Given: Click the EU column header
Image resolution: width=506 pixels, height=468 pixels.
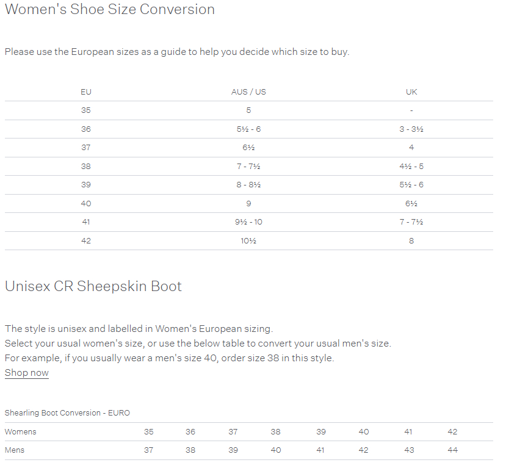Looking at the screenshot, I should point(86,92).
